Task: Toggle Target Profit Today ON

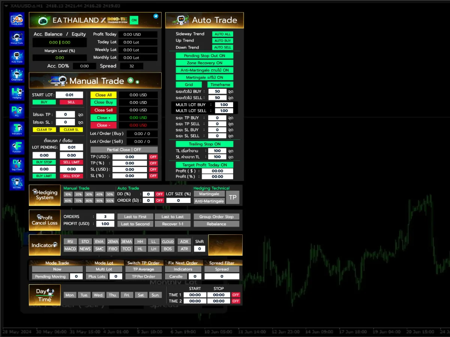Action: 204,165
